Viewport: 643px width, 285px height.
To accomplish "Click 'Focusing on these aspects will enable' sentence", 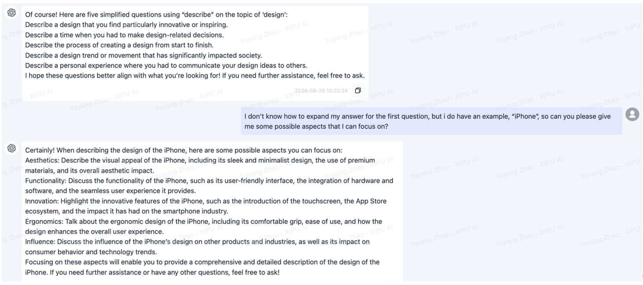I will tap(202, 267).
